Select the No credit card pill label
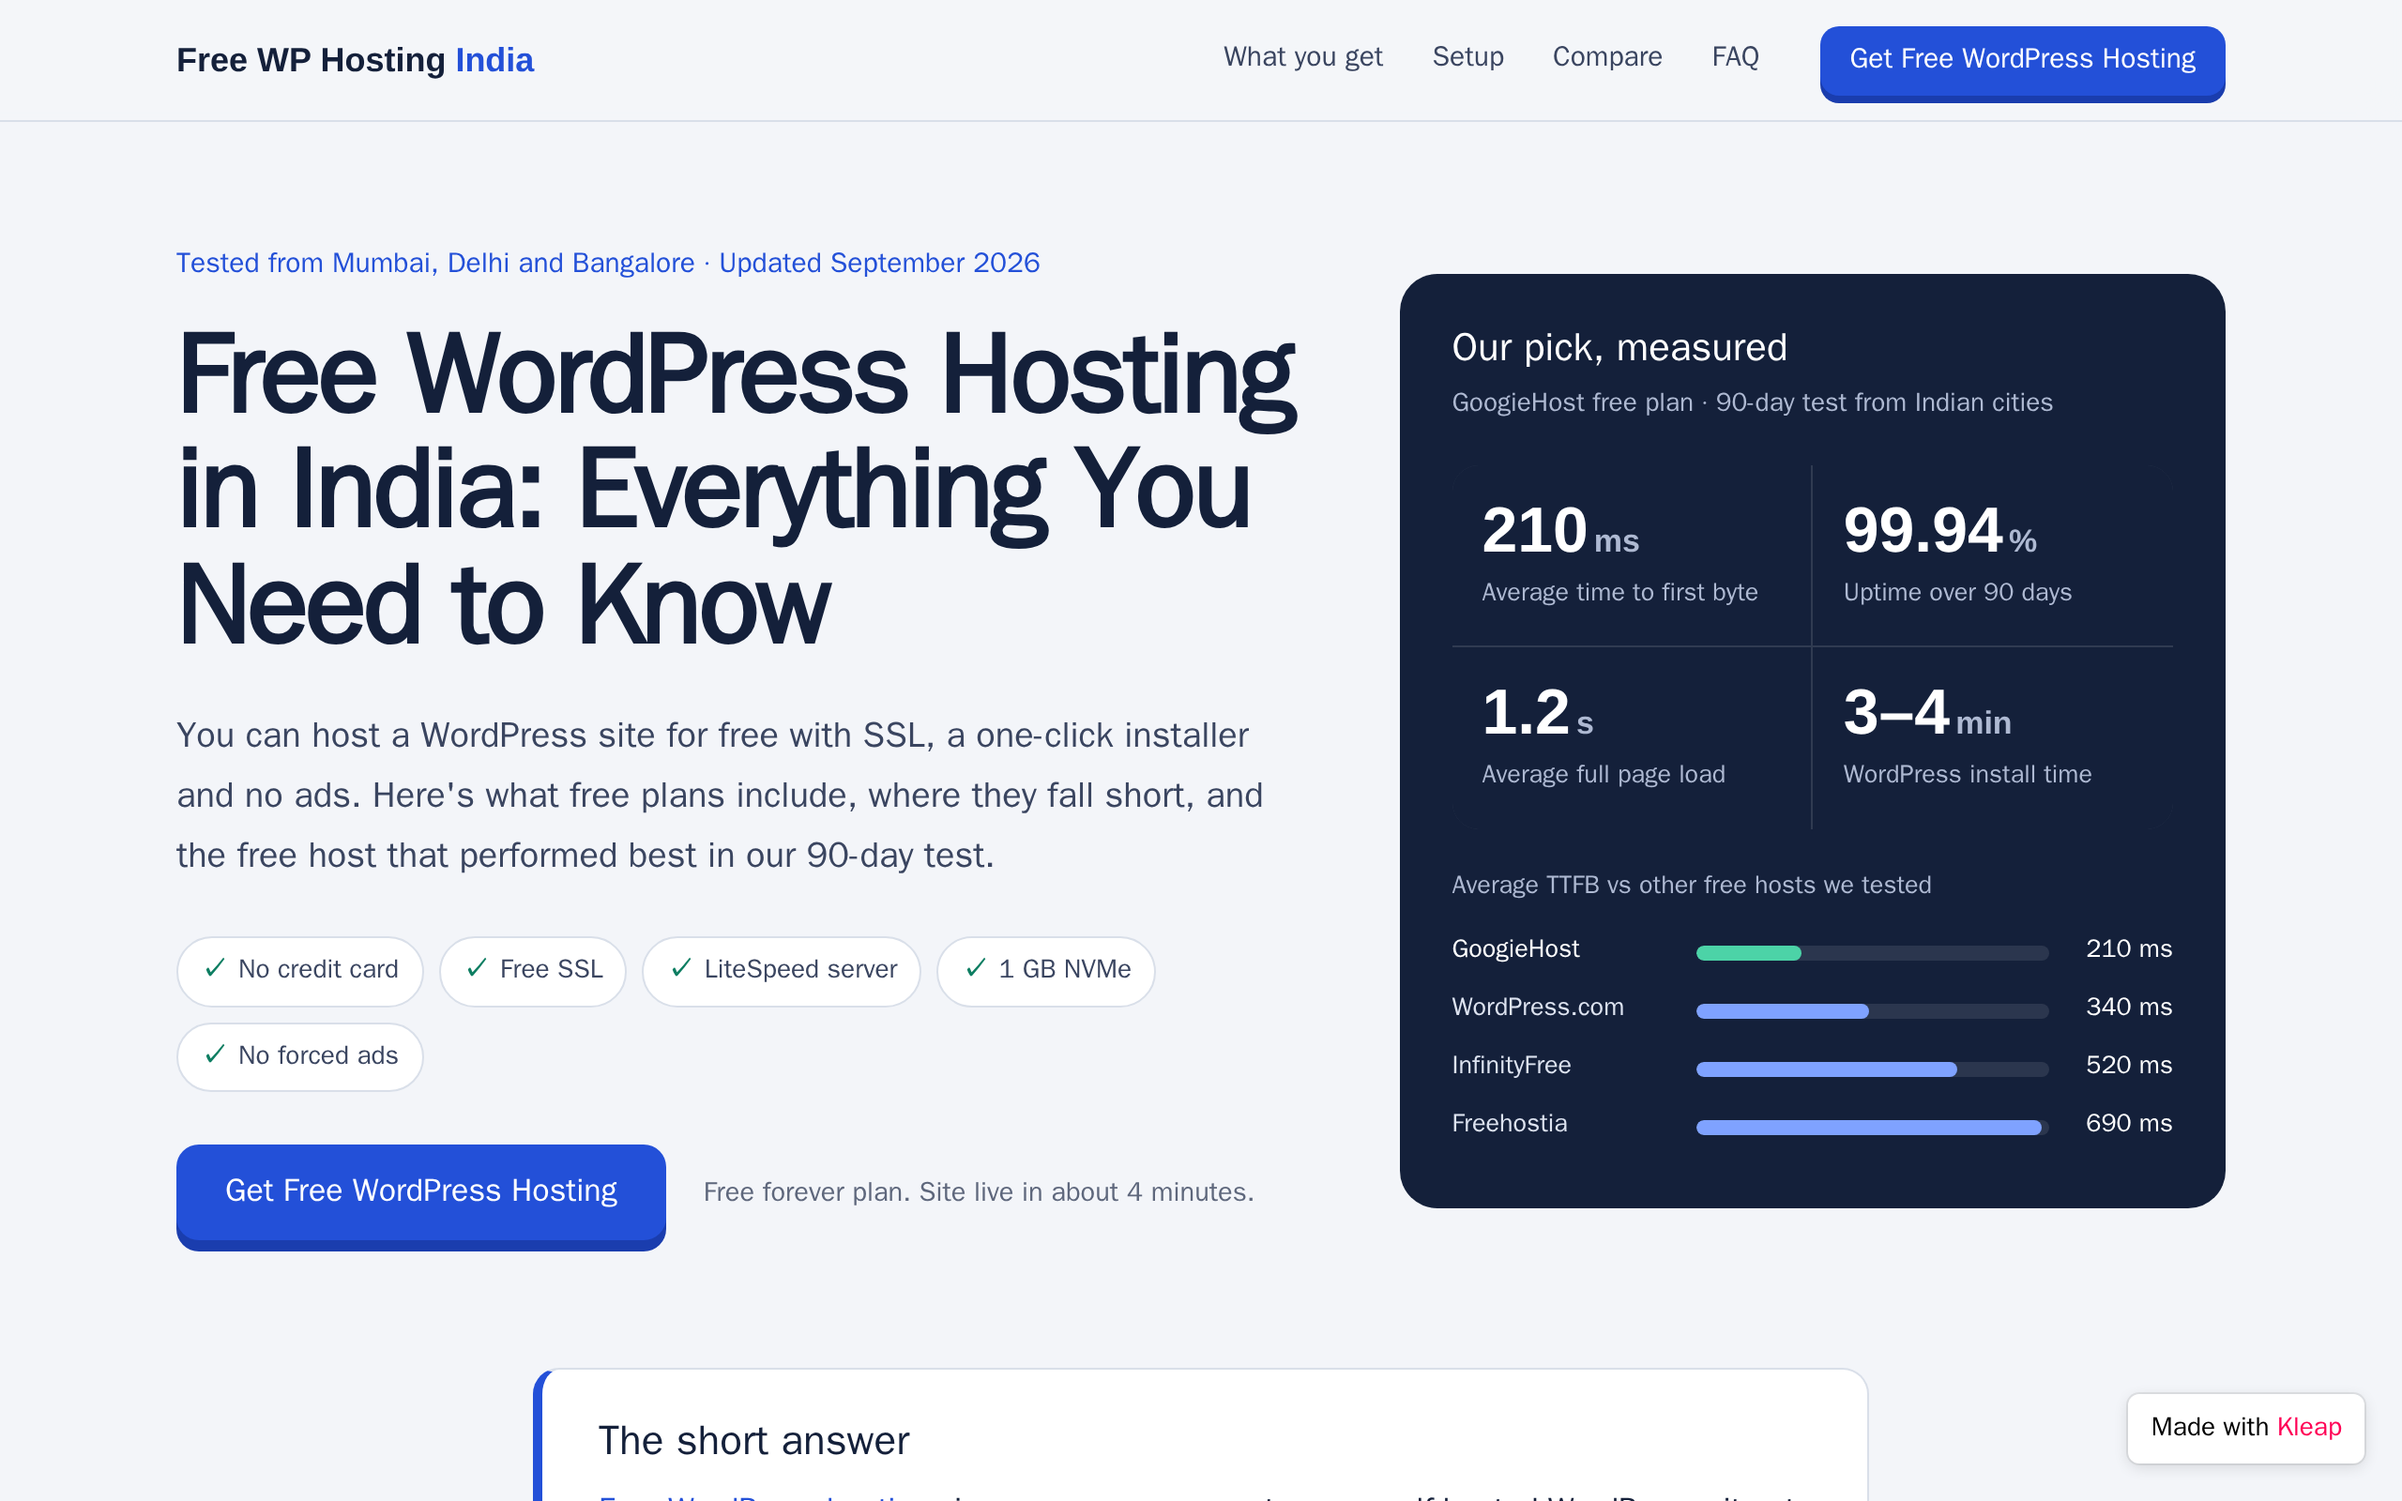Screen dimensions: 2402x1501 click(x=318, y=969)
